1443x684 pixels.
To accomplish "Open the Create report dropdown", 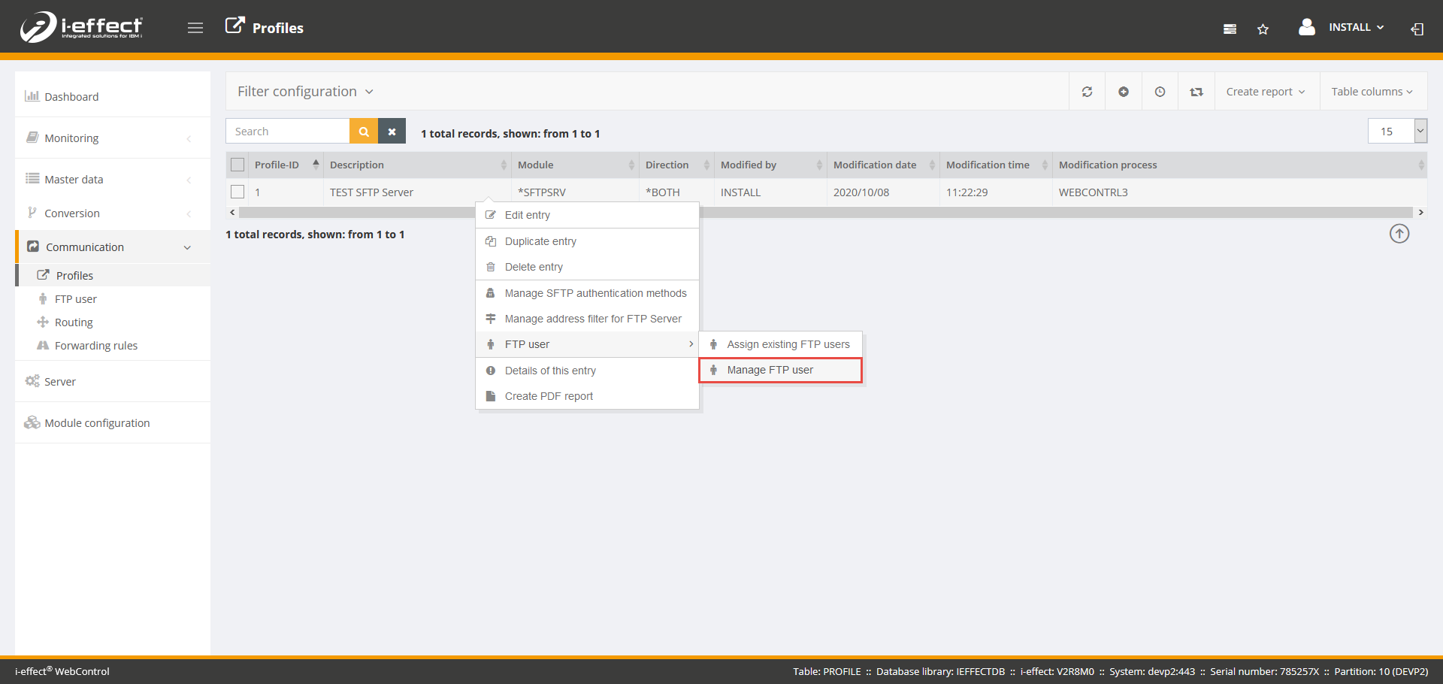I will coord(1266,92).
